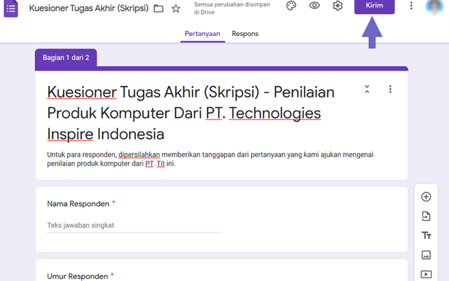Import questions icon in side toolbar
449x281 pixels.
click(426, 216)
